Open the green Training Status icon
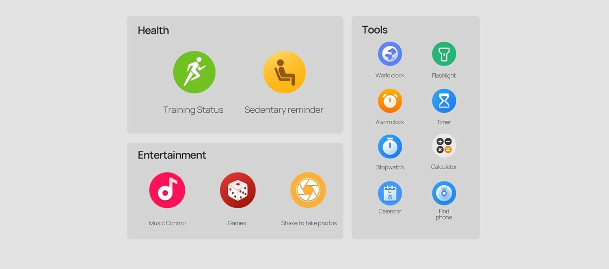The height and width of the screenshot is (269, 609). click(x=194, y=72)
